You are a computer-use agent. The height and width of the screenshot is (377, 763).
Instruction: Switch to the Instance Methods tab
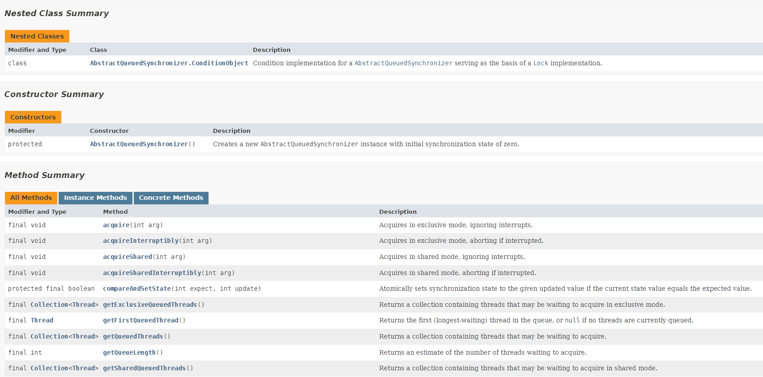click(x=95, y=198)
